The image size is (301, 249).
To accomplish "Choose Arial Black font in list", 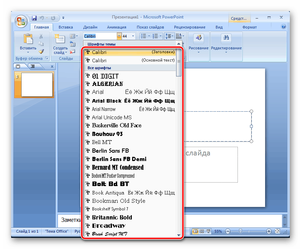I will (107, 101).
